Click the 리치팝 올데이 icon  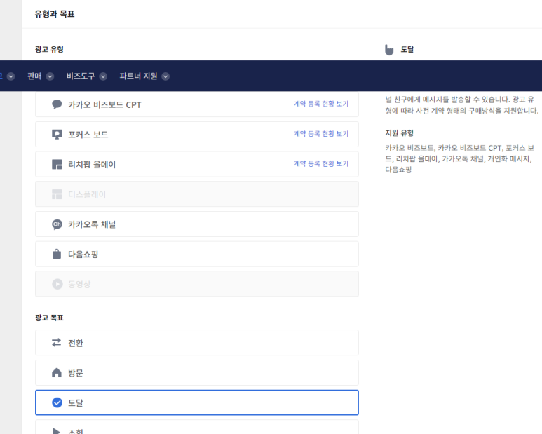tap(57, 165)
